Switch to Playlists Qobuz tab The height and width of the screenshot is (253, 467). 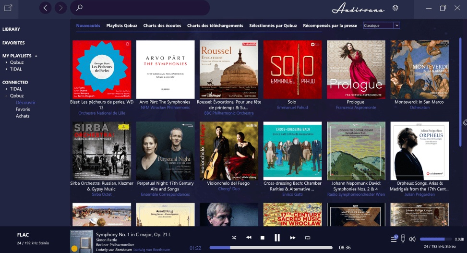coord(121,25)
